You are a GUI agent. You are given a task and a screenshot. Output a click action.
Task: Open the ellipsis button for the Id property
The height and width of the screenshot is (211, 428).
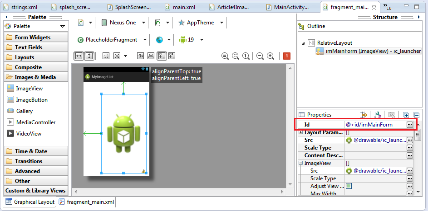pyautogui.click(x=409, y=125)
